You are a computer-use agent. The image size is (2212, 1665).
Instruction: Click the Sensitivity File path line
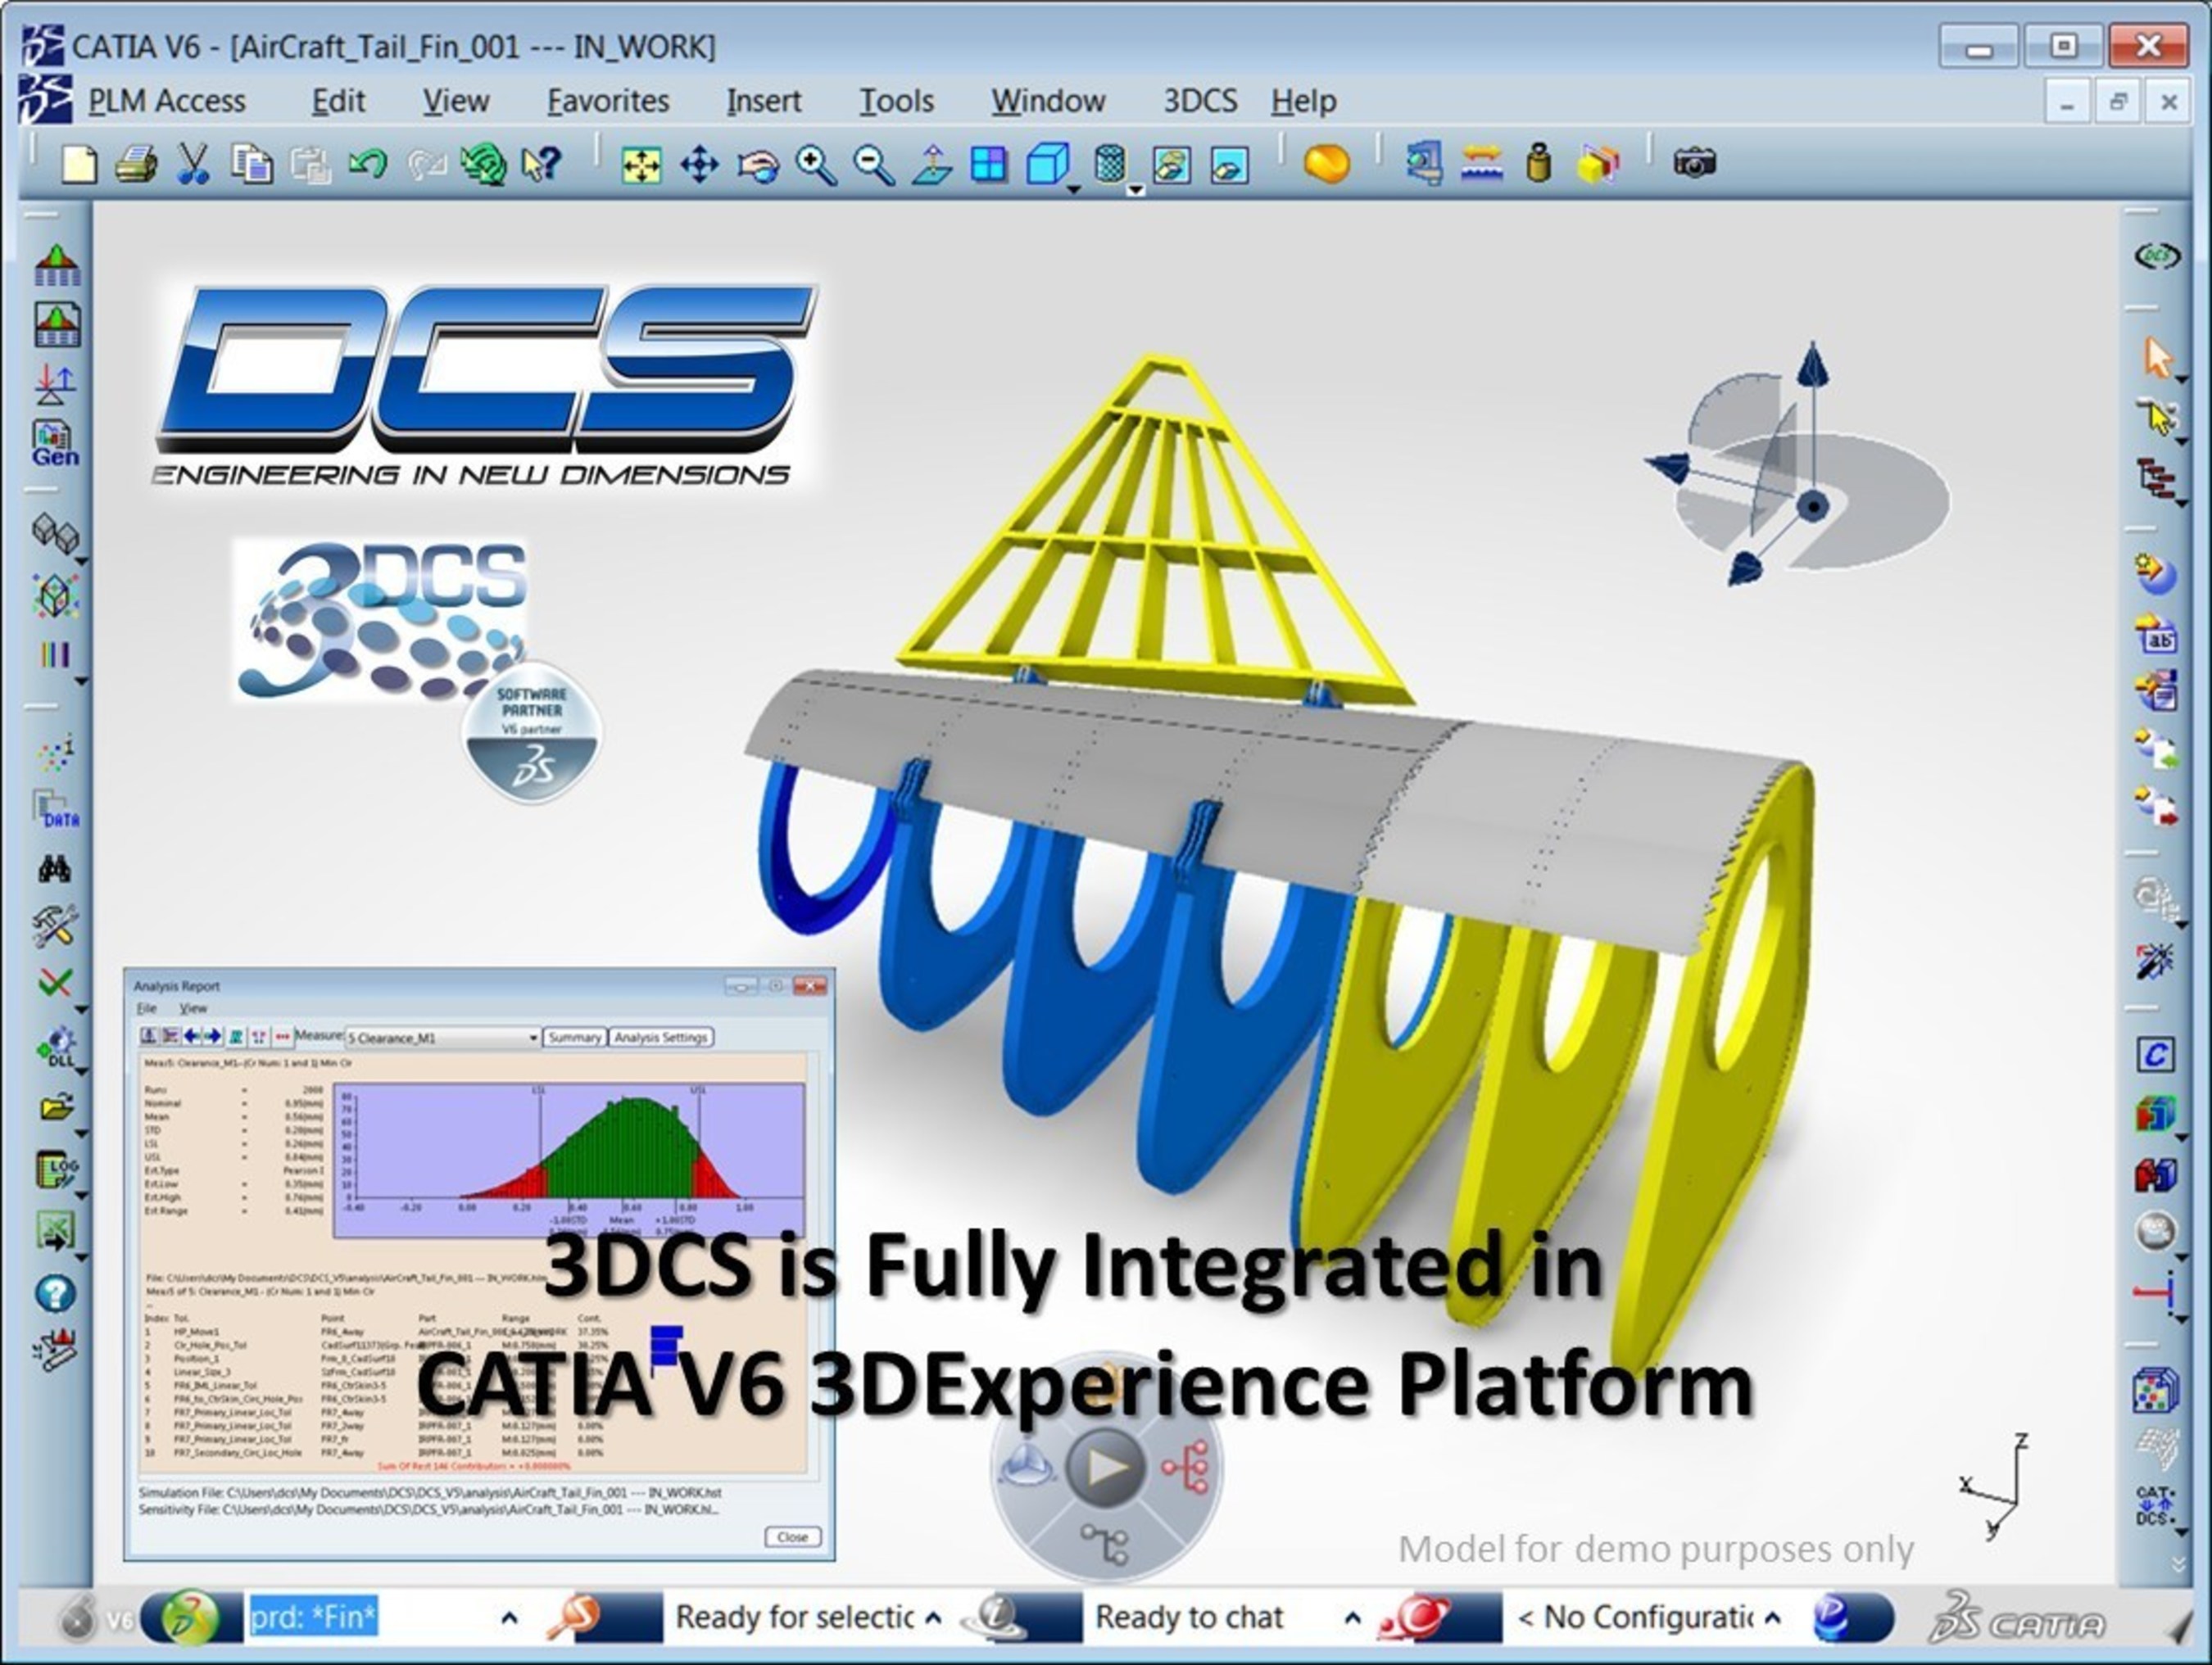[x=429, y=1509]
